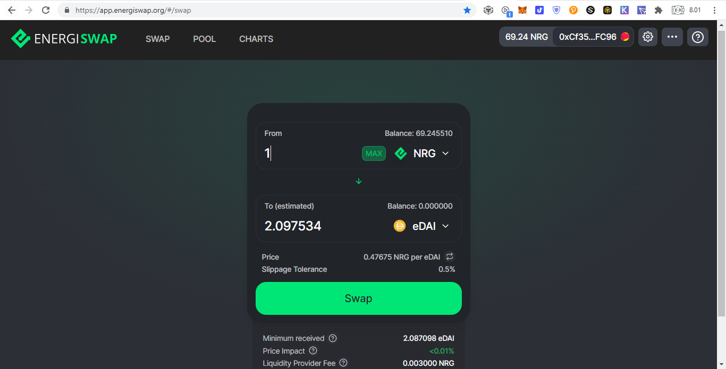Open the NRG token selector dropdown
Viewport: 726px width, 369px height.
(423, 153)
